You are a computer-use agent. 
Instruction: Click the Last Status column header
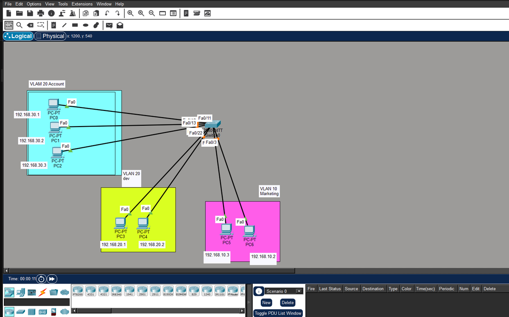click(330, 289)
